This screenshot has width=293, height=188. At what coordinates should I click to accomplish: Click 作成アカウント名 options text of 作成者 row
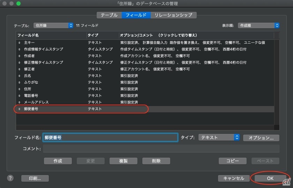click(155, 56)
